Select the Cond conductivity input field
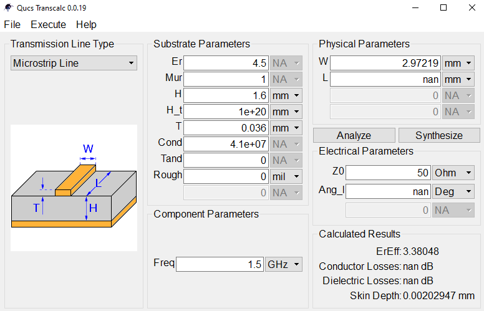Viewport: 484px width, 311px height. click(x=226, y=144)
